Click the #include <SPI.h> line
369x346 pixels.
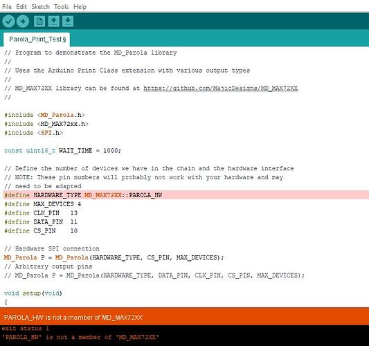(x=33, y=133)
